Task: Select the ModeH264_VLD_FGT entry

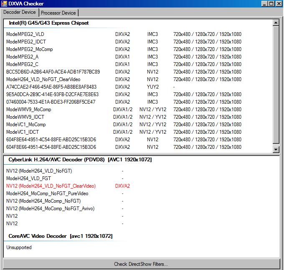Action: (x=28, y=178)
